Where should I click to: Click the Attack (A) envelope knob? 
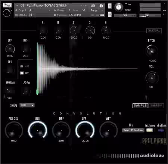[43, 31]
